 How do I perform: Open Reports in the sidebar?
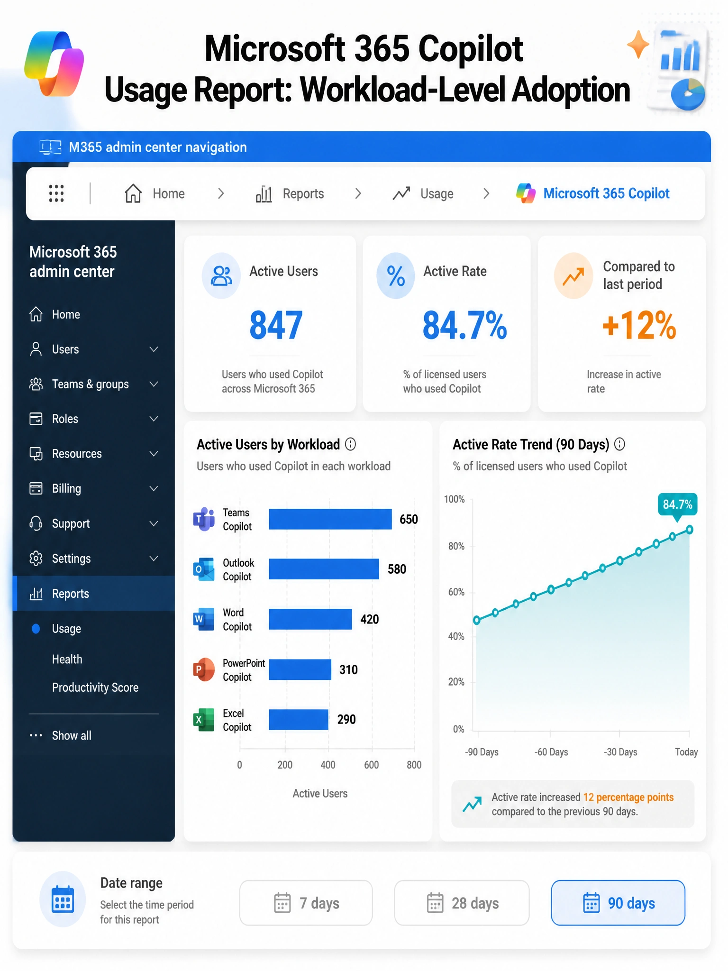(x=94, y=594)
